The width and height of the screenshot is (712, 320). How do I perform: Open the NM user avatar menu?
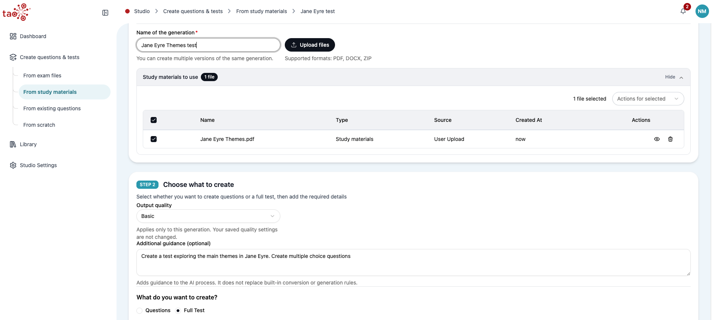coord(702,11)
